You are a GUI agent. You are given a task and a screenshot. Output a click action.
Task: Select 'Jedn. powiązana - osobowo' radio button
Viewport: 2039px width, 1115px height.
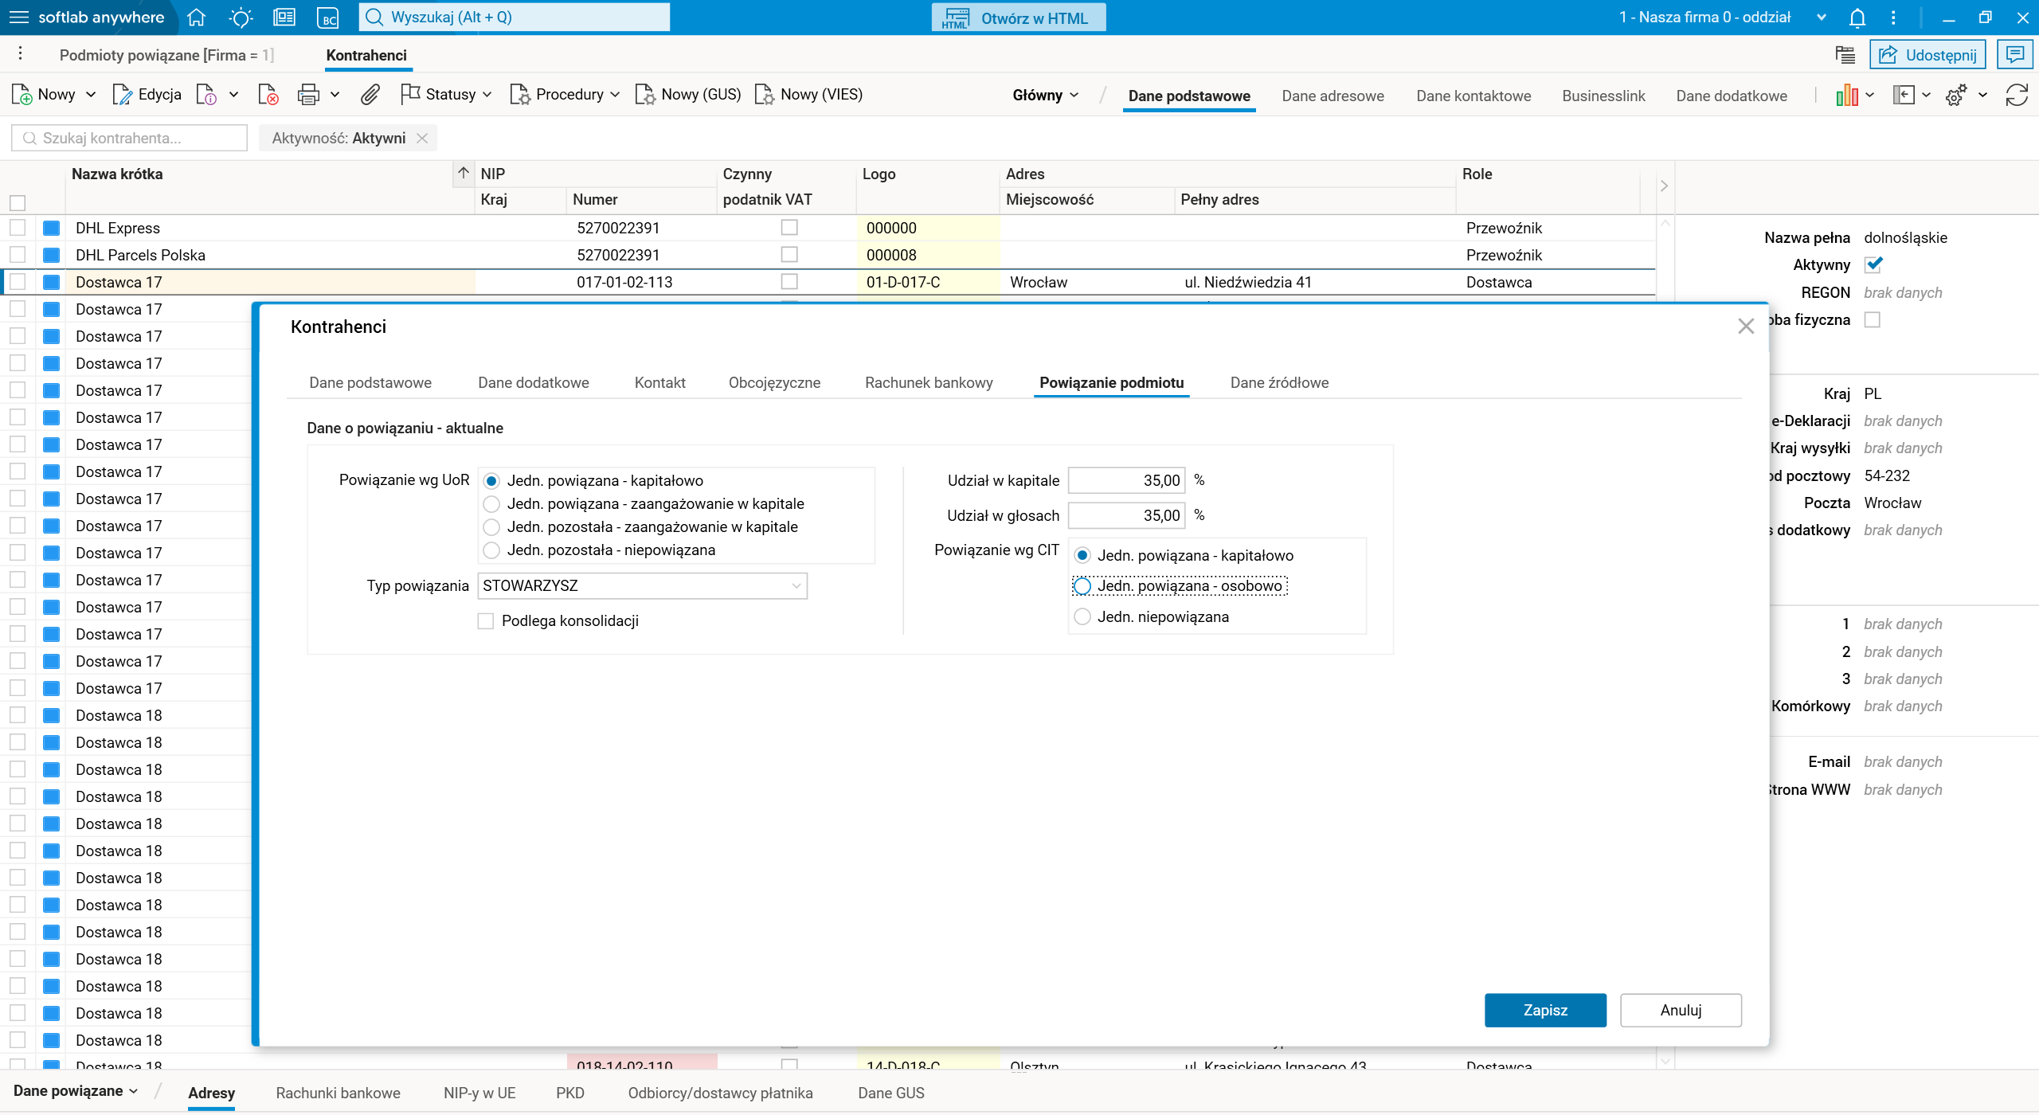pyautogui.click(x=1082, y=586)
